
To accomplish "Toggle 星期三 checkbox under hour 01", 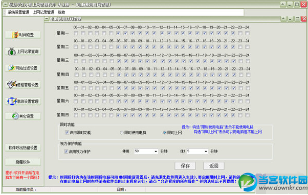I will (x=84, y=61).
